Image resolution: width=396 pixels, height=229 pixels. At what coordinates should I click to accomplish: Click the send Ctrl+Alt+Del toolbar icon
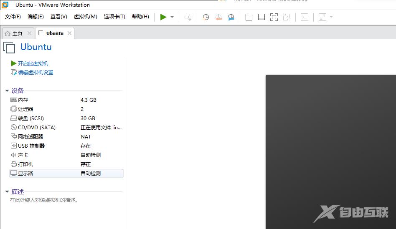(188, 17)
